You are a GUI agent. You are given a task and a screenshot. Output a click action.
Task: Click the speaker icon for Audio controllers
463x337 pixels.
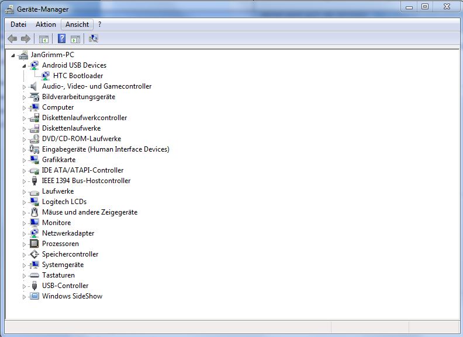pos(34,86)
